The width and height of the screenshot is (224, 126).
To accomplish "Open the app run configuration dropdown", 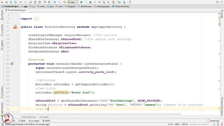I will coord(73,2).
